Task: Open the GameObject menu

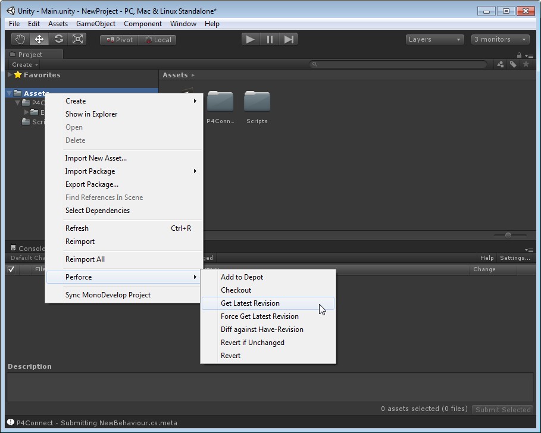Action: click(x=96, y=23)
